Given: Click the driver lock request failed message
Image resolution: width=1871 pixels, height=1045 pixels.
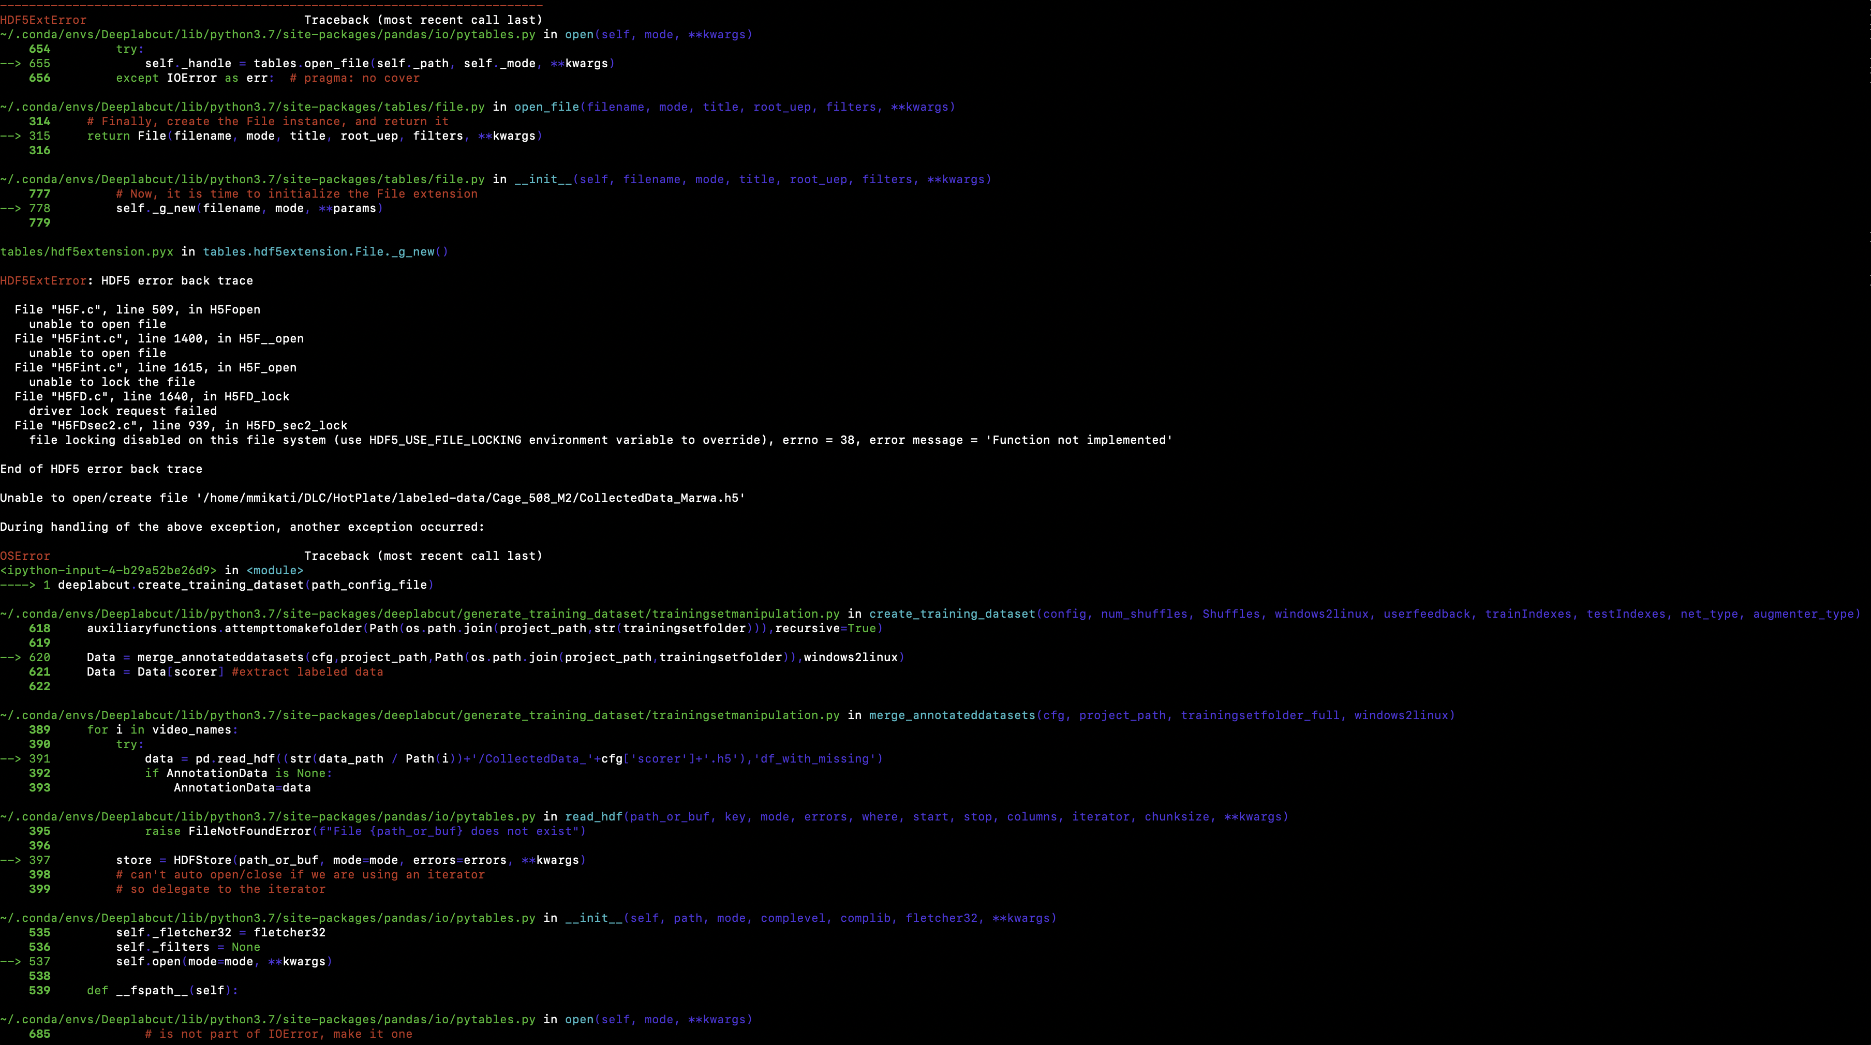Looking at the screenshot, I should tap(122, 410).
